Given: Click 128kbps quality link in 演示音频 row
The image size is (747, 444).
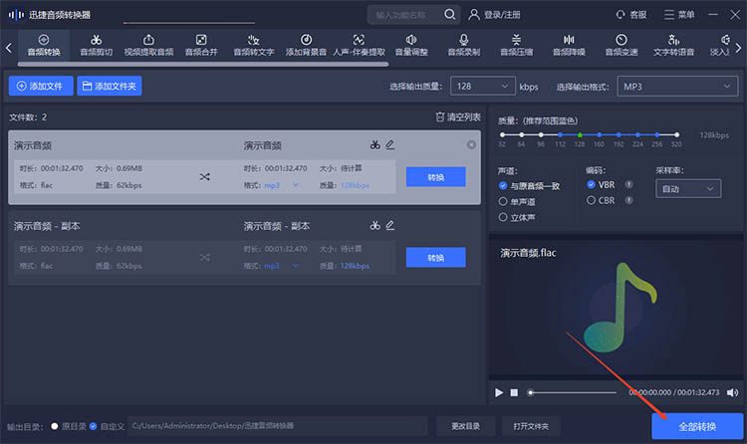Looking at the screenshot, I should click(355, 185).
